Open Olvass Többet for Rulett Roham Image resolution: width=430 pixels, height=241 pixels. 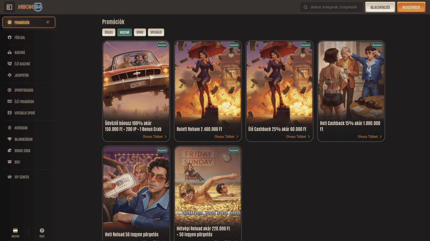tap(226, 136)
